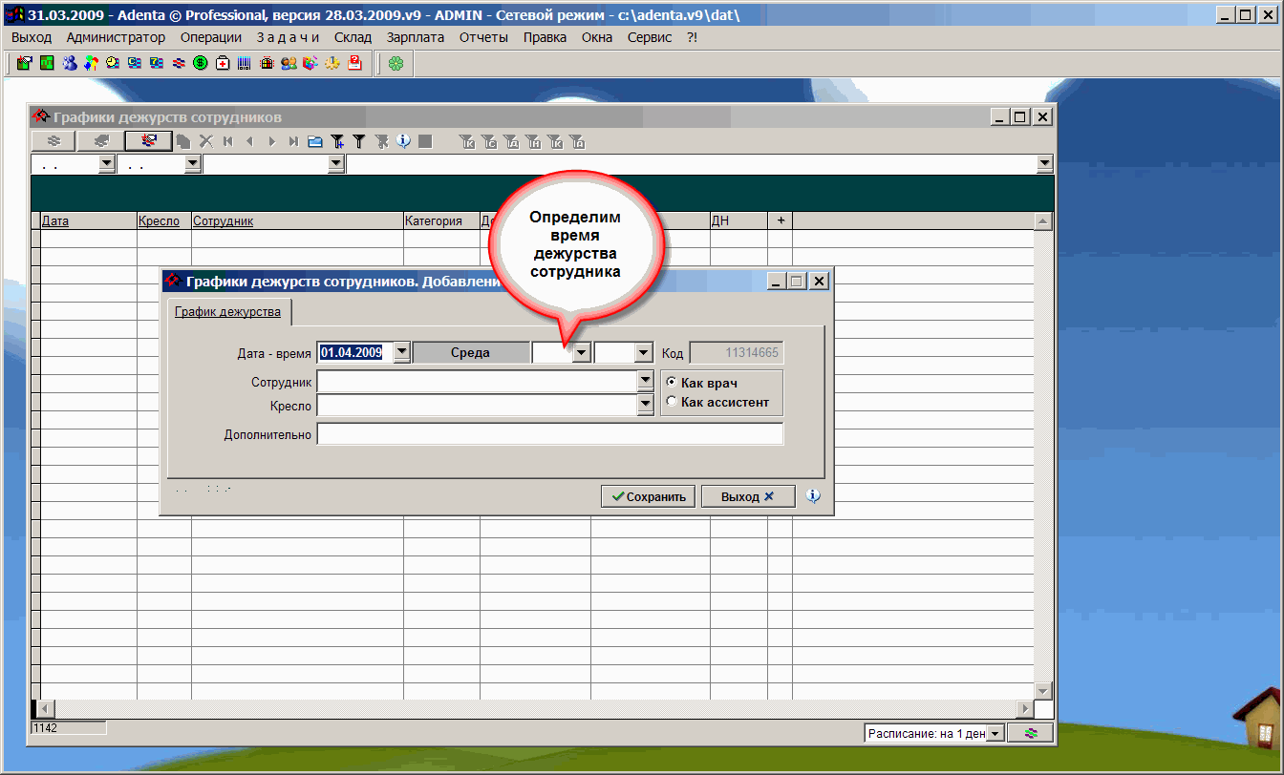Expand the Сотрудник dropdown list
Viewport: 1284px width, 775px height.
645,382
